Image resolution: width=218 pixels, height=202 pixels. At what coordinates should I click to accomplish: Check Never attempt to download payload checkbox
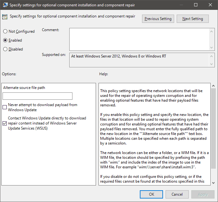5,107
